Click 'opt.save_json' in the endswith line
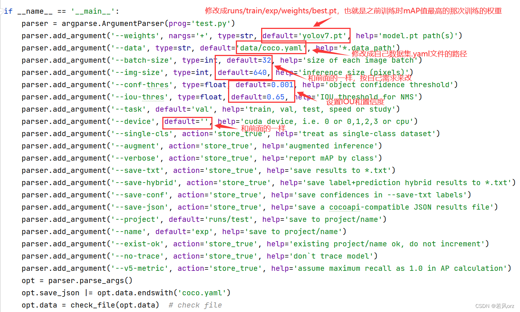The height and width of the screenshot is (312, 520). click(x=51, y=293)
